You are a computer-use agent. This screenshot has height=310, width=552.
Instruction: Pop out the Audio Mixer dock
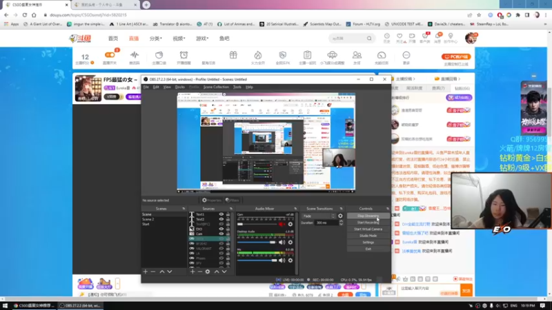coord(295,209)
